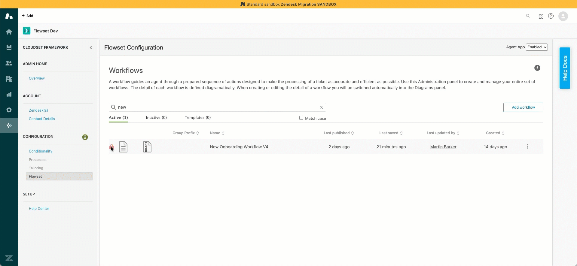Click the Zendesk Z icon at sidebar bottom
577x266 pixels.
click(9, 258)
